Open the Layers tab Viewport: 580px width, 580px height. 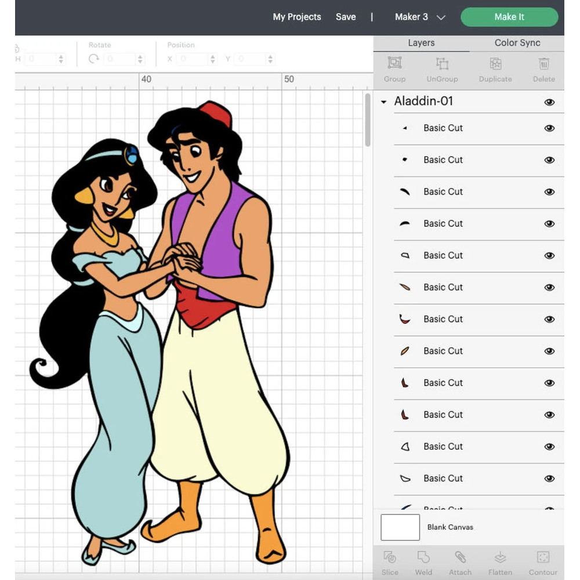(x=421, y=42)
